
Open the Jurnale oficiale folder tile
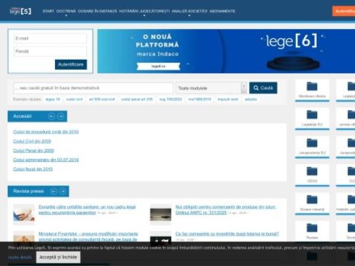[346, 119]
